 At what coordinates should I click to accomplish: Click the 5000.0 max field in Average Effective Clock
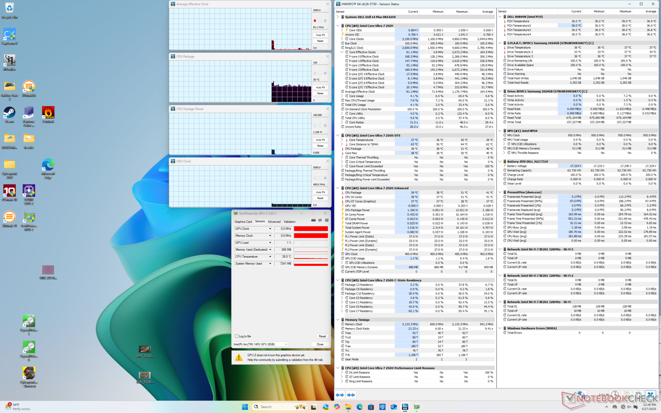pyautogui.click(x=320, y=10)
